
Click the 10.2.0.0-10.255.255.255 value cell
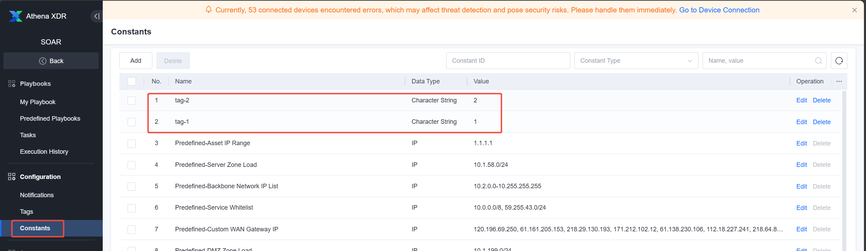point(507,186)
